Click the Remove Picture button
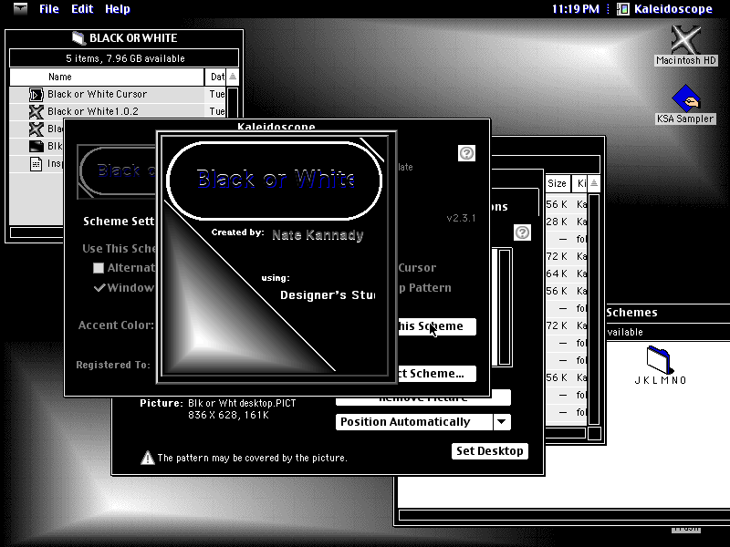The image size is (730, 547). pos(422,401)
